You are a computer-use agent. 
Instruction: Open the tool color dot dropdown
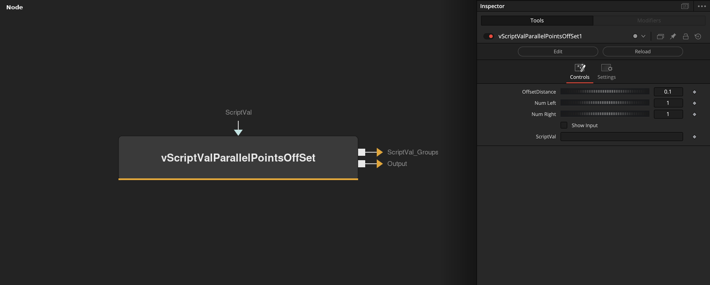pyautogui.click(x=639, y=36)
